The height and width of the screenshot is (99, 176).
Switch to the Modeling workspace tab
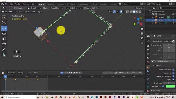tap(51, 4)
